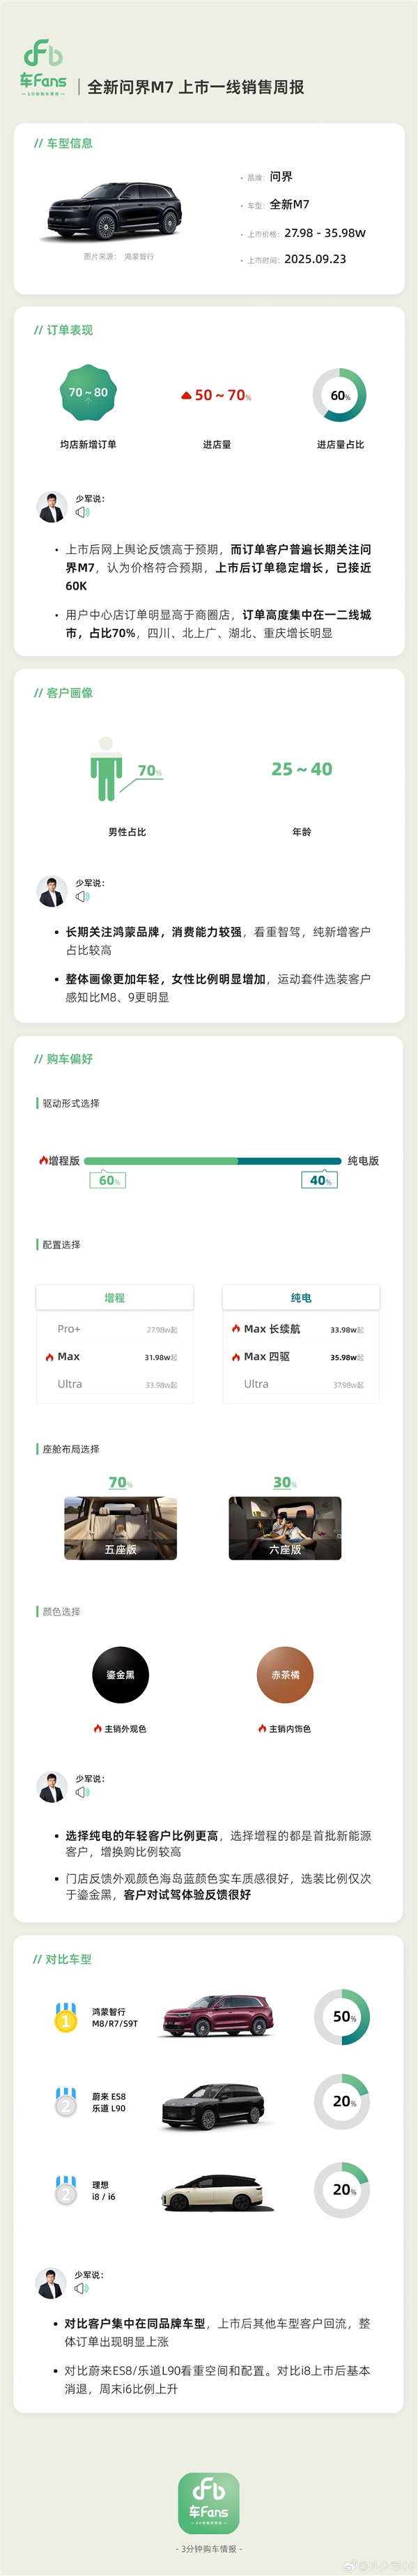
Task: Open the 五座版 cabin thumbnail
Action: point(121,1528)
